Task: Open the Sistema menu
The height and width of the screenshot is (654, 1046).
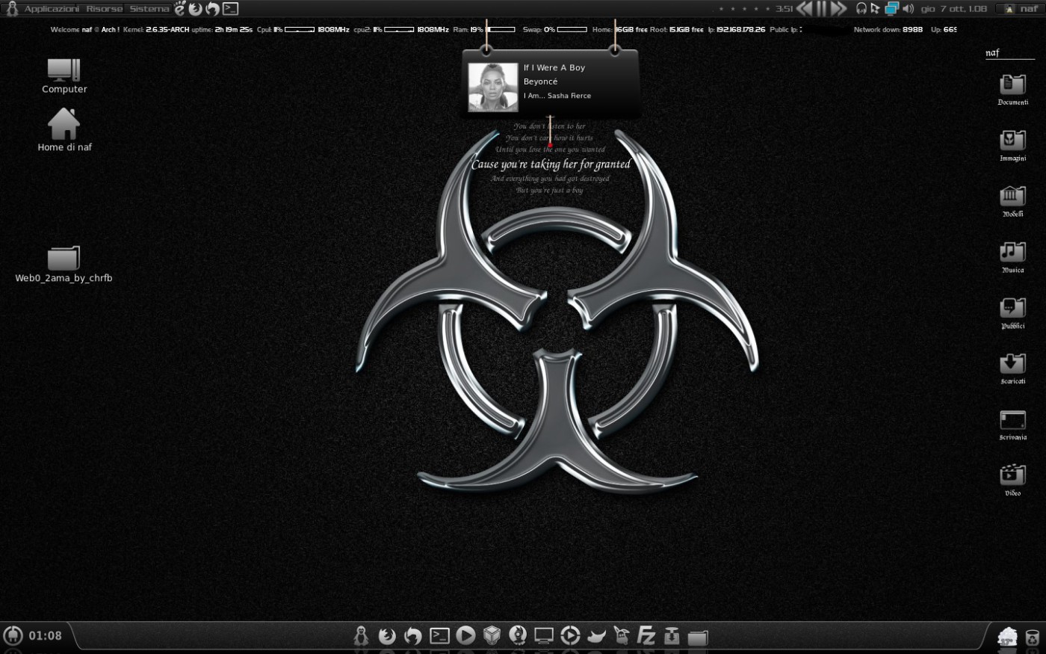Action: coord(149,9)
